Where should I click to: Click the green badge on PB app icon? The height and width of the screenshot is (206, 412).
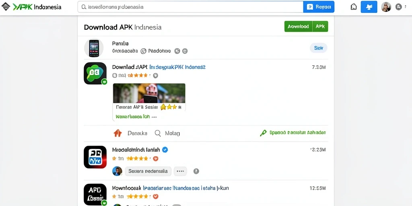[104, 82]
